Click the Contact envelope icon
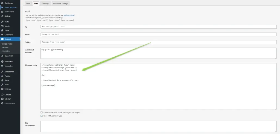This screenshot has width=280, height=134. click(x=2, y=39)
